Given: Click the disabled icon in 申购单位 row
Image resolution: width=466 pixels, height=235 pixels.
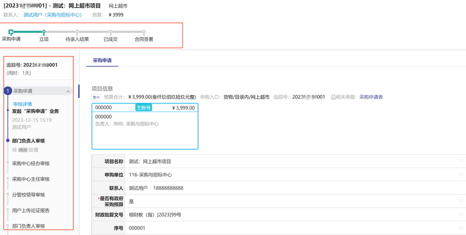Looking at the screenshot, I should pyautogui.click(x=460, y=175).
